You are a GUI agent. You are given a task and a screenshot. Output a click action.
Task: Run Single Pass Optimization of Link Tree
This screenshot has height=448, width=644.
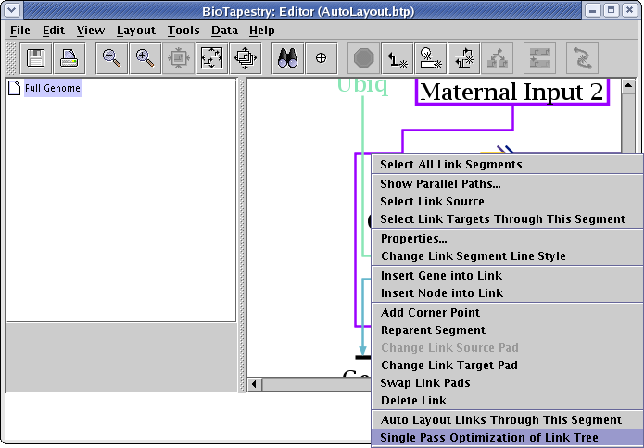488,438
